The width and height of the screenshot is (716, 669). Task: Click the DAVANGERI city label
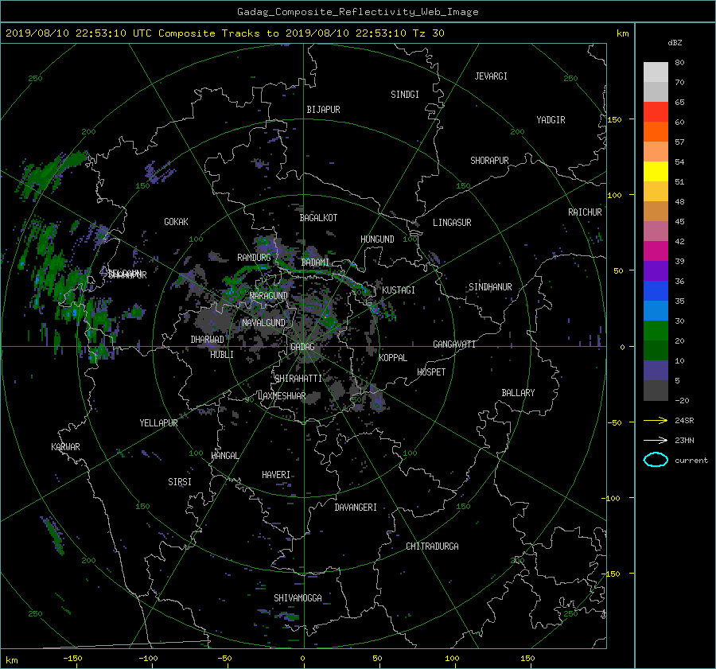[356, 508]
